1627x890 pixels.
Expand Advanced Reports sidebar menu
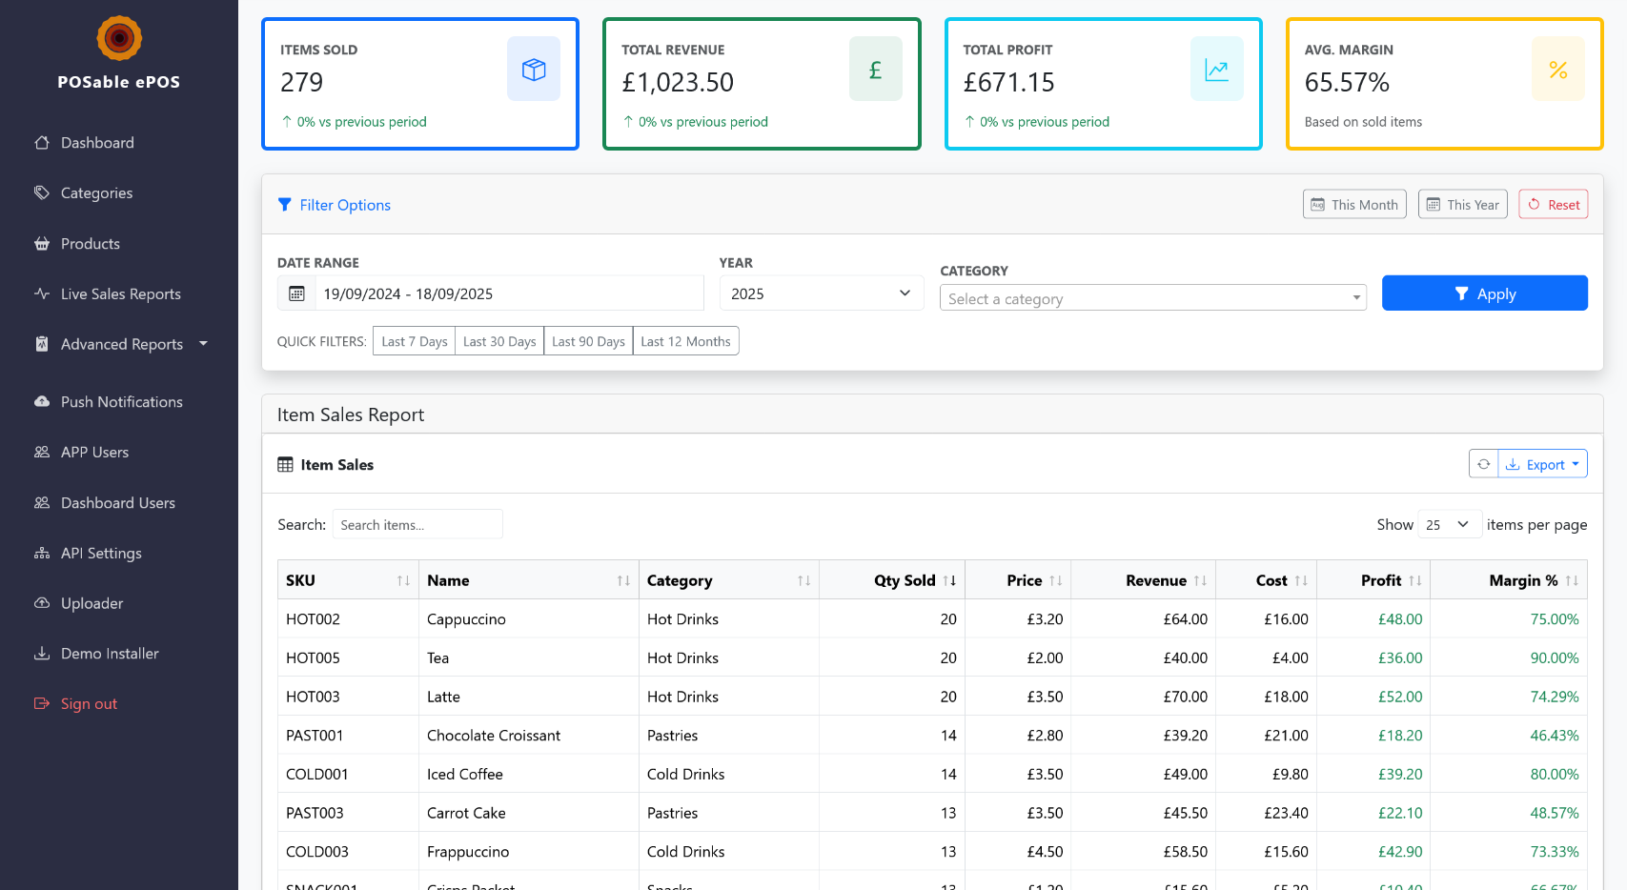click(x=121, y=344)
